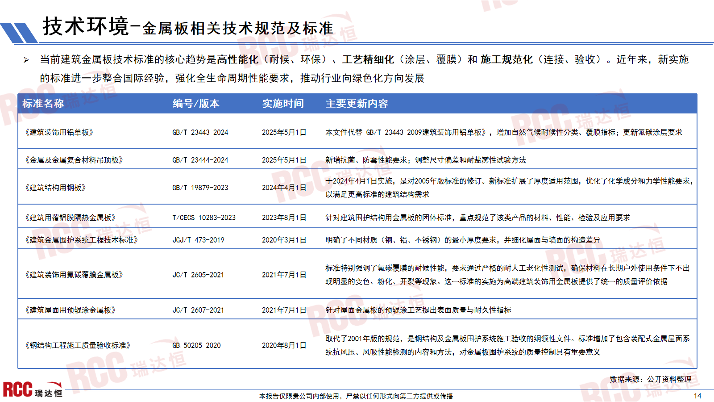
Task: Select the cell 《建筑装饰用氟碳覆膜金属板》
Action: pos(74,275)
